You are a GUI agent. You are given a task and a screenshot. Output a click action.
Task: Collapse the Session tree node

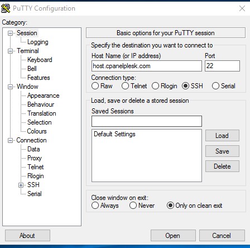click(x=10, y=33)
